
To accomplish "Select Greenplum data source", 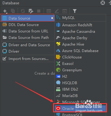I will pos(81,70).
